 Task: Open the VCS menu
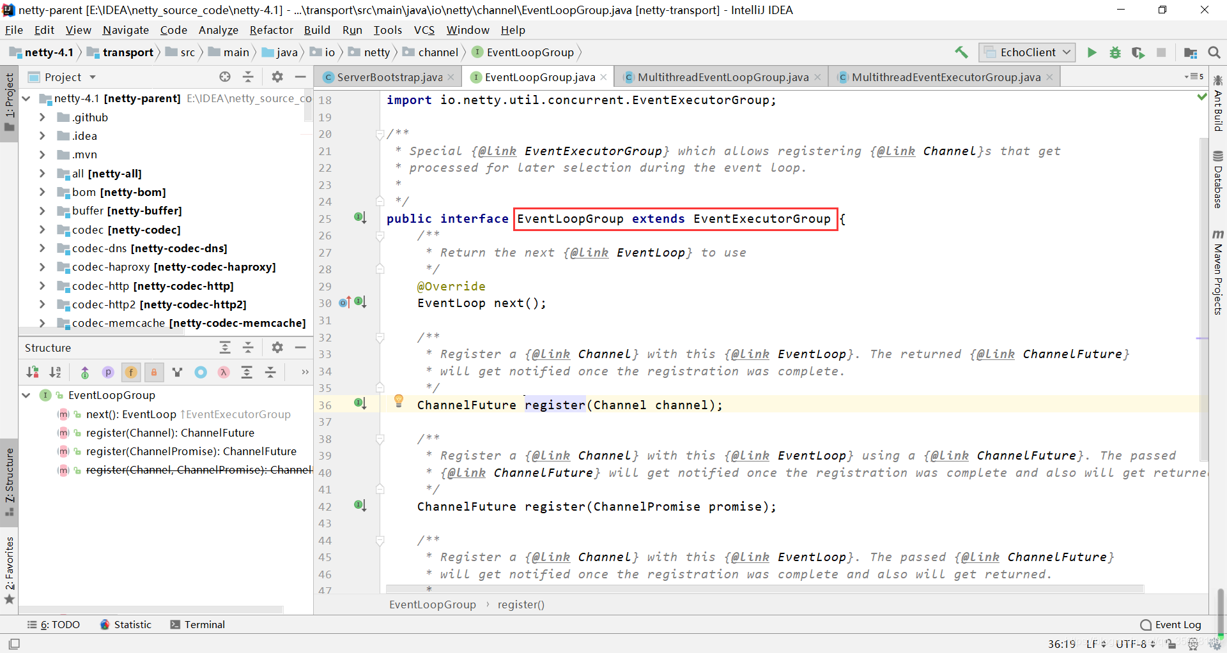click(424, 30)
